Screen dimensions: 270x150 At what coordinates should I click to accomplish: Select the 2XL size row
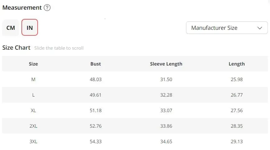(33, 126)
